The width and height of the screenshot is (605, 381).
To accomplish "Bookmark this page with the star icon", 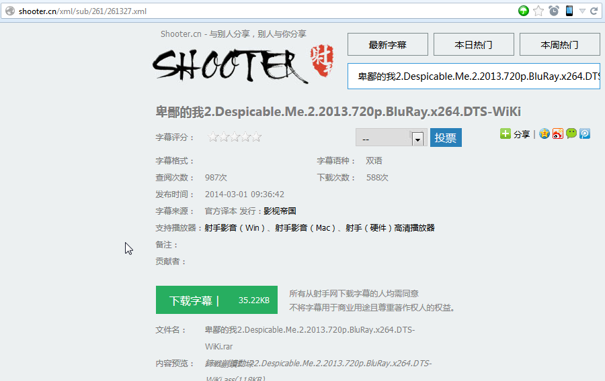I will (538, 11).
